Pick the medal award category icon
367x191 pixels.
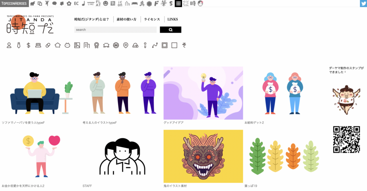tap(96, 45)
